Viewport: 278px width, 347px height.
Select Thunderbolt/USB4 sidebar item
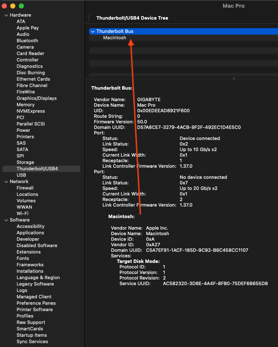pos(41,169)
